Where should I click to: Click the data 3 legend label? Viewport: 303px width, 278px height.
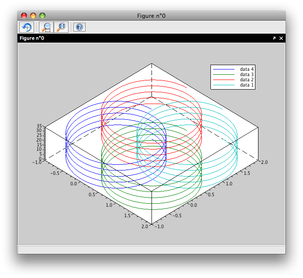point(247,75)
